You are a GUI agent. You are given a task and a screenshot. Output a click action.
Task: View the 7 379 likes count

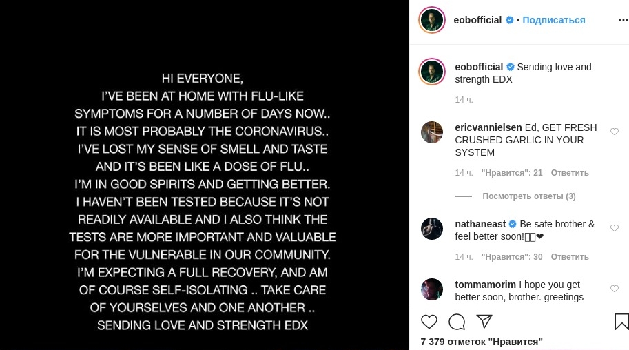481,342
